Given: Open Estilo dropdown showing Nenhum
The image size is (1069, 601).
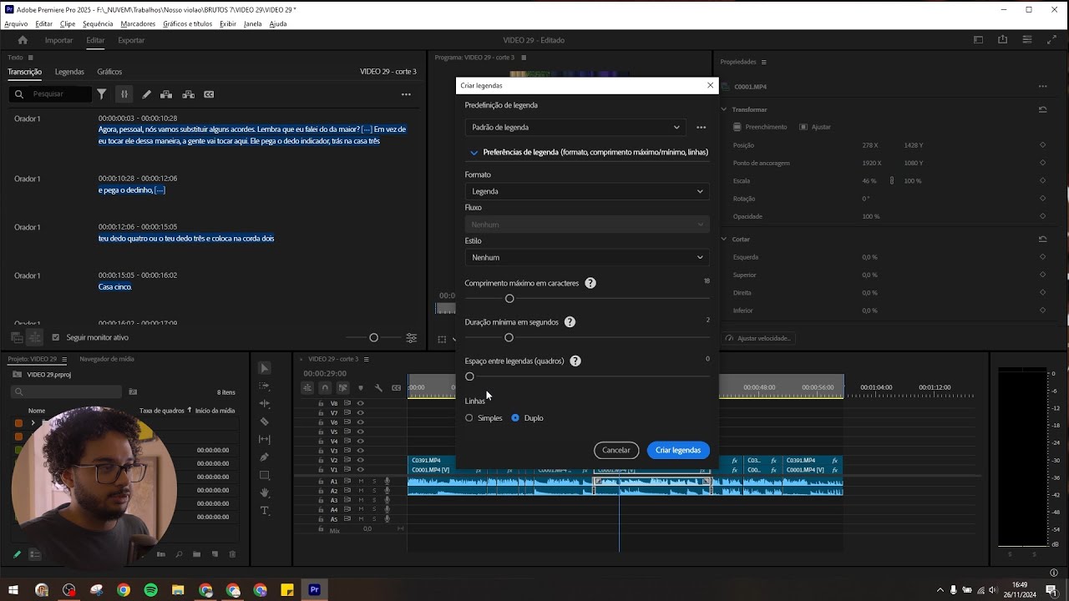Looking at the screenshot, I should [x=587, y=257].
